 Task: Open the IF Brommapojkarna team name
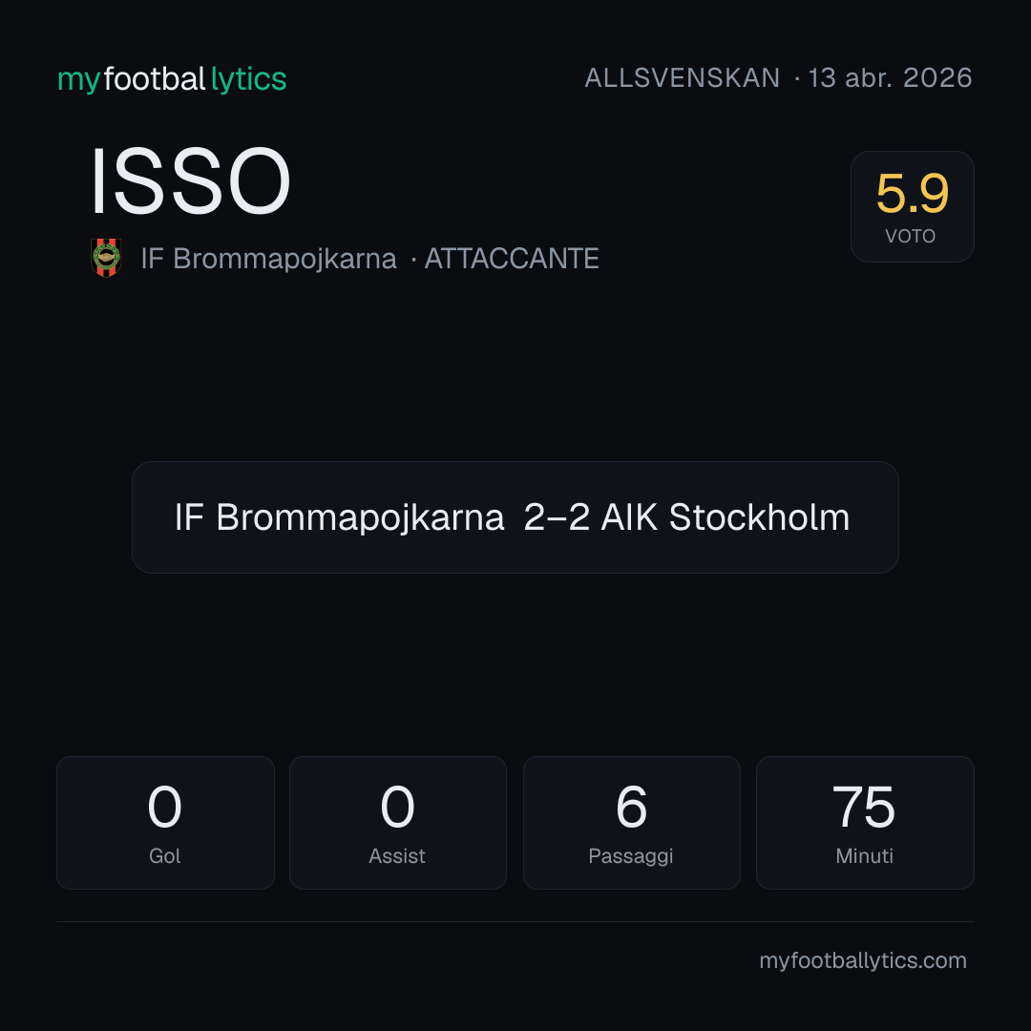269,259
